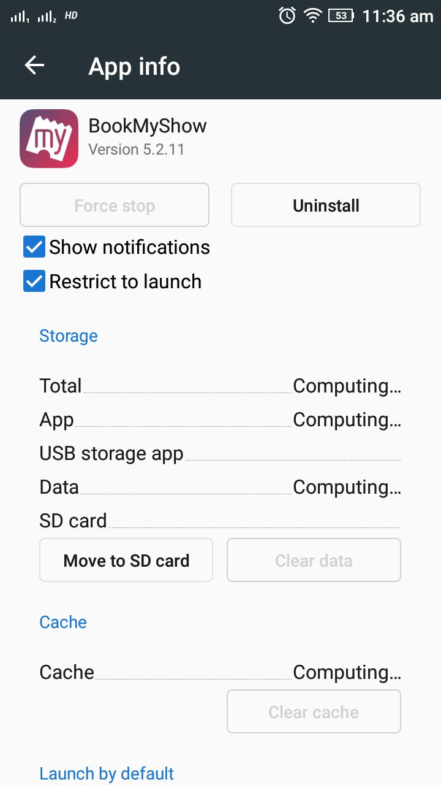Tap the App info title
The width and height of the screenshot is (441, 785).
134,66
